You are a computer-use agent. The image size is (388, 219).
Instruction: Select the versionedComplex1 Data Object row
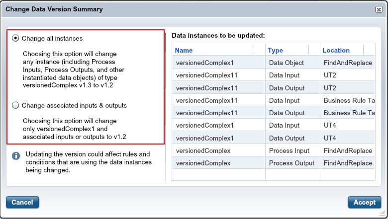pos(273,63)
